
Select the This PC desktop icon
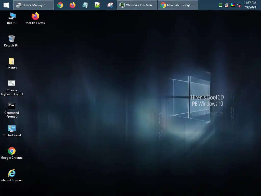coord(12,18)
